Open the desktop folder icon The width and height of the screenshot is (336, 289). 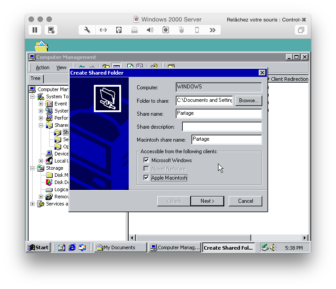pos(42,46)
